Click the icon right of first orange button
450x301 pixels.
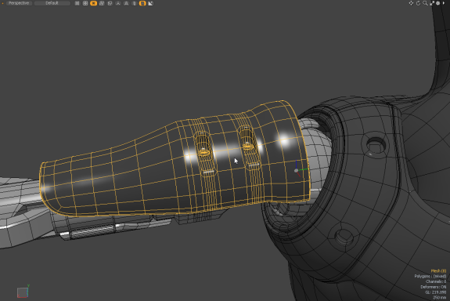click(102, 3)
